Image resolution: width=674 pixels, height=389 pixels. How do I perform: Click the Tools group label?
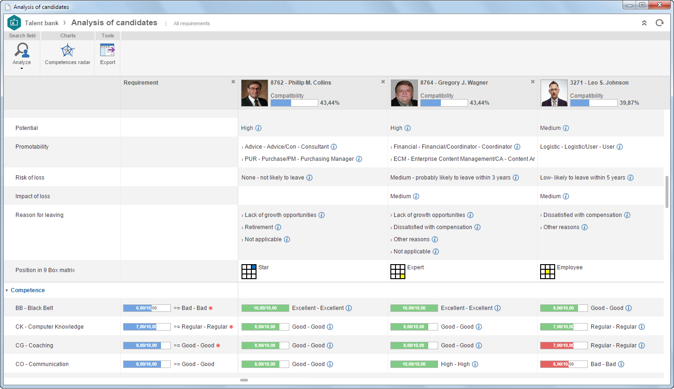click(108, 36)
